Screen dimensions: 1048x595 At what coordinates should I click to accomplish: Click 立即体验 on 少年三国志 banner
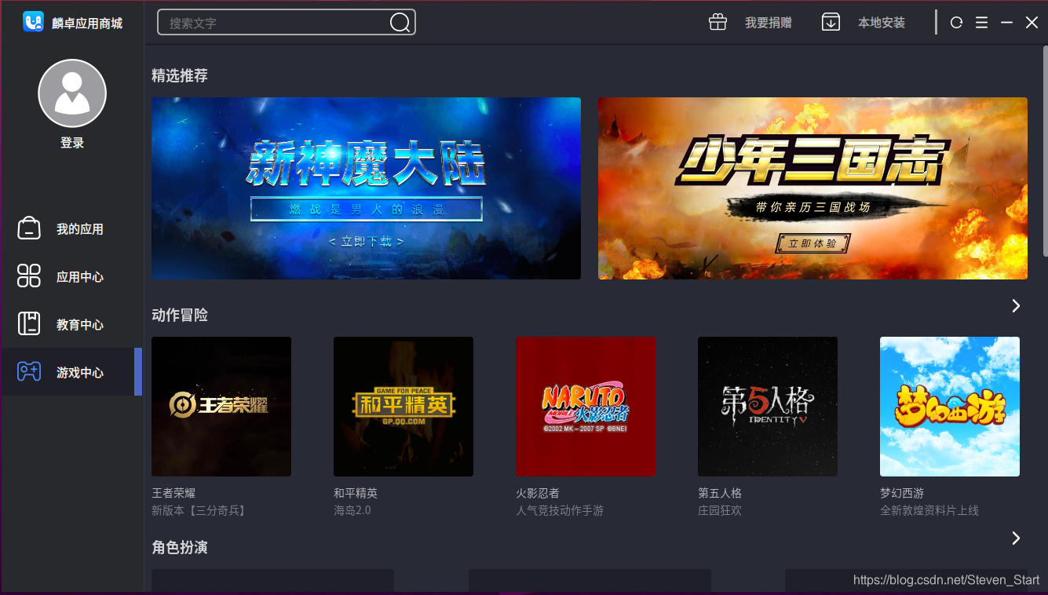click(x=812, y=243)
